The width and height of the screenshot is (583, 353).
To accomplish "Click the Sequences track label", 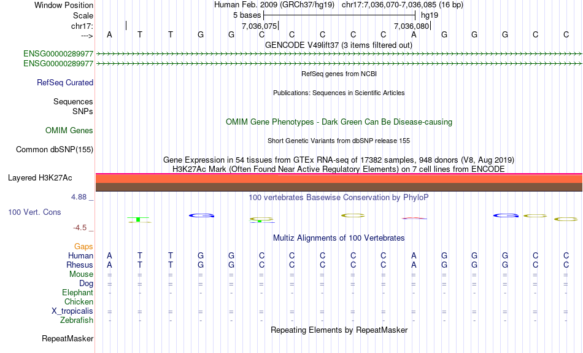I will coord(73,101).
